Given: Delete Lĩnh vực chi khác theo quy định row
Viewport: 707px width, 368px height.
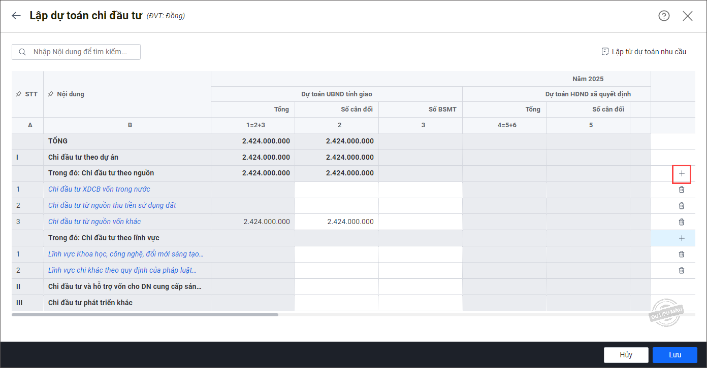Looking at the screenshot, I should point(682,271).
